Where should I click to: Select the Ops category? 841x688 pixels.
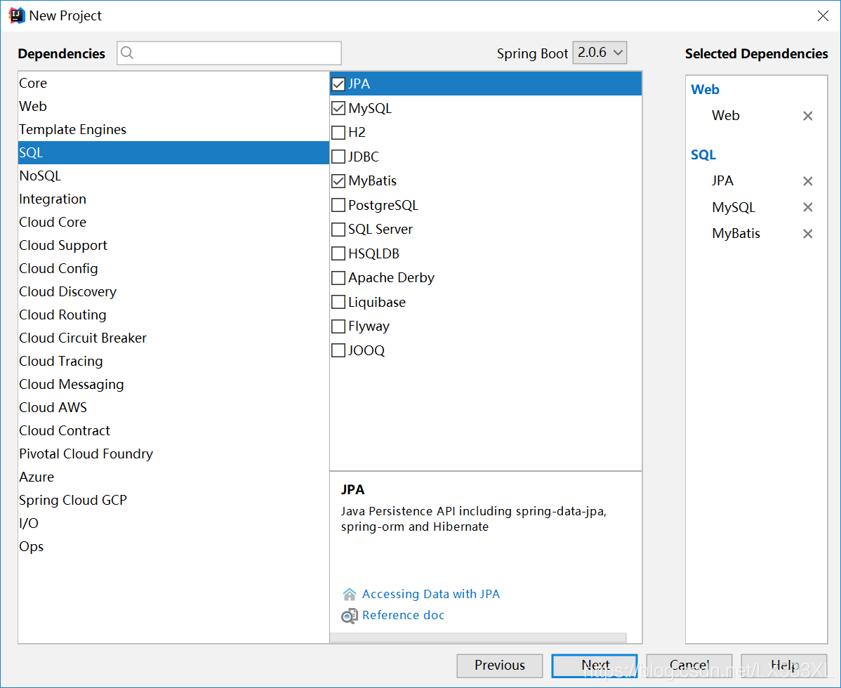pos(173,546)
